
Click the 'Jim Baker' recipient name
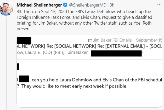[x=78, y=53]
